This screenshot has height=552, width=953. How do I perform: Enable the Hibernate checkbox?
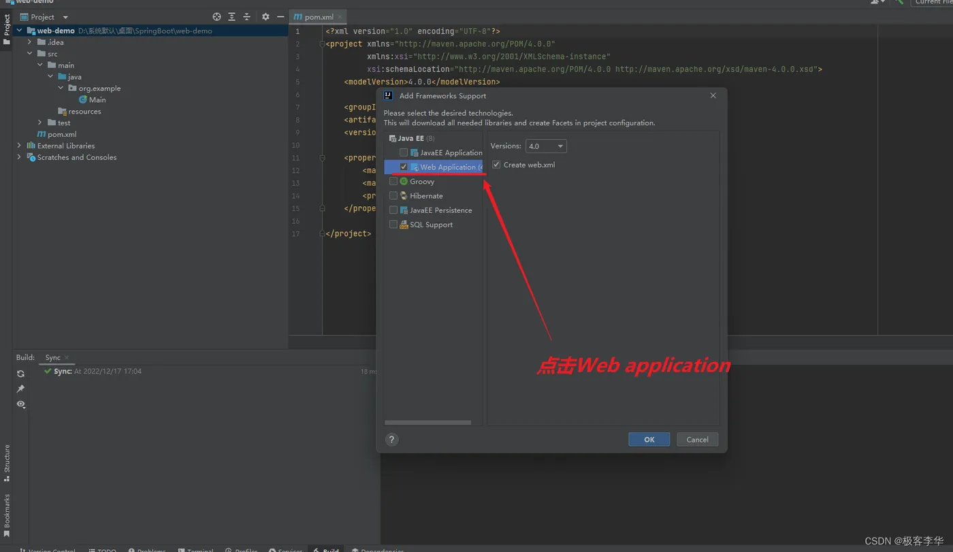click(393, 196)
